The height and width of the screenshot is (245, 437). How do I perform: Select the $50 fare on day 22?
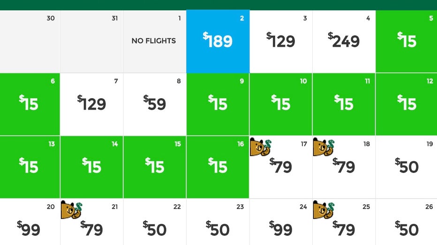pos(155,222)
